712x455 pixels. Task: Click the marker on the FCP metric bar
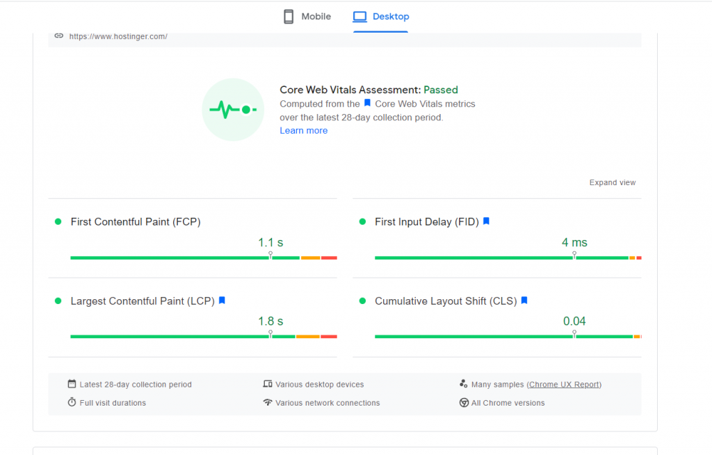270,256
